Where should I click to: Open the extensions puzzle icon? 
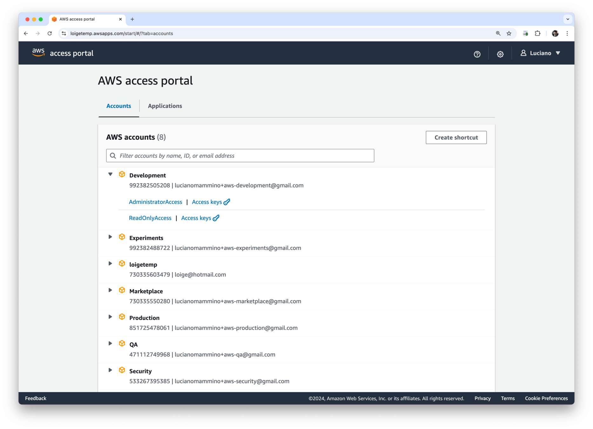pos(537,33)
